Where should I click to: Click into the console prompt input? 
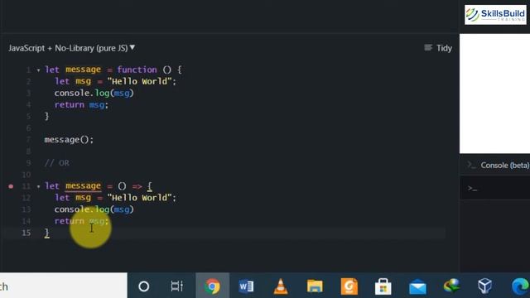(495, 188)
